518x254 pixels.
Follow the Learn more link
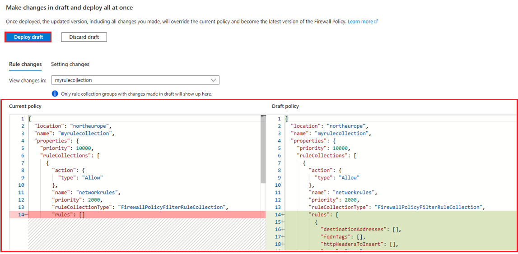pos(360,22)
